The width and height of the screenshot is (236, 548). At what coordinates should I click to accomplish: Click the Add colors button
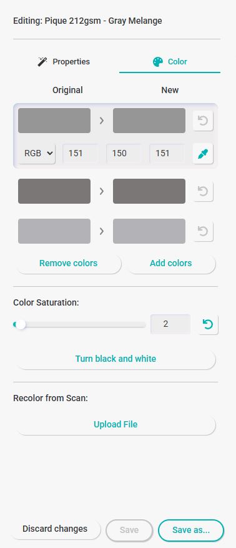click(x=170, y=263)
